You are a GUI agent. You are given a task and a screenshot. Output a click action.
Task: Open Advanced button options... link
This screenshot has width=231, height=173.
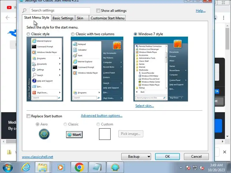click(x=102, y=116)
